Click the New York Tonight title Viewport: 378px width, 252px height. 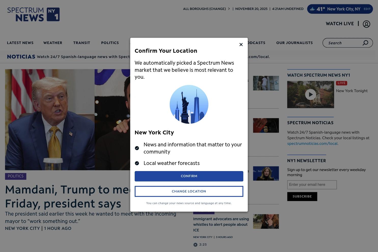pyautogui.click(x=352, y=91)
